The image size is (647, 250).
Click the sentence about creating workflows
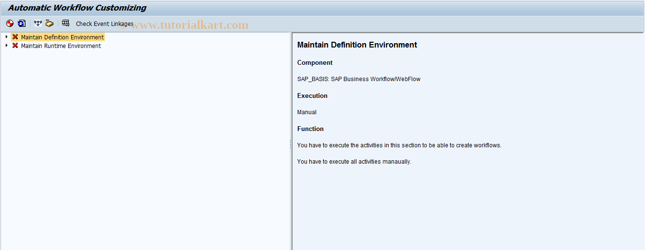(399, 145)
